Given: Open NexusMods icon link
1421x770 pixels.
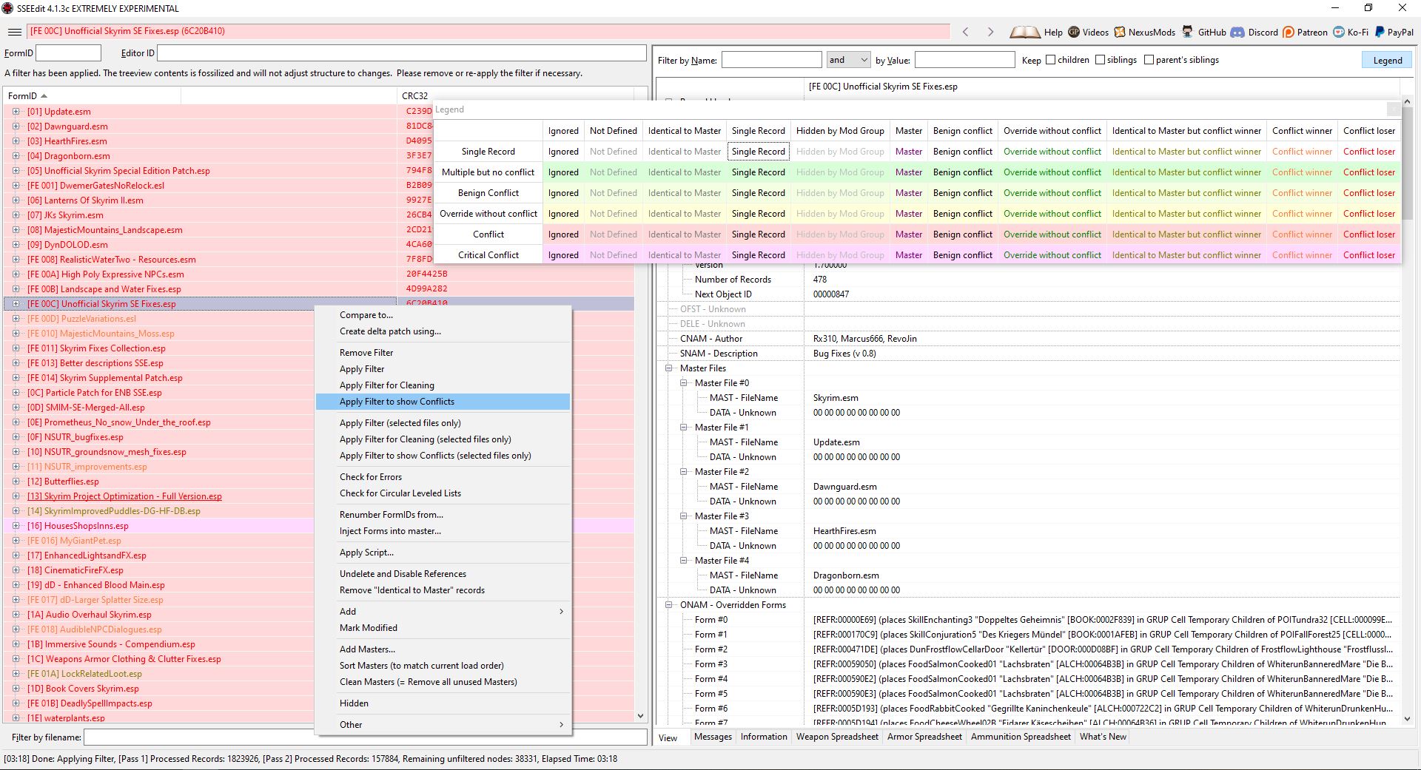Looking at the screenshot, I should click(1120, 32).
